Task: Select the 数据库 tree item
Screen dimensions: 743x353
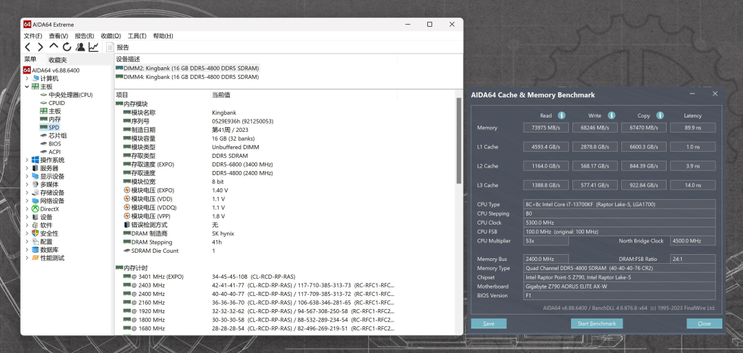Action: tap(45, 249)
